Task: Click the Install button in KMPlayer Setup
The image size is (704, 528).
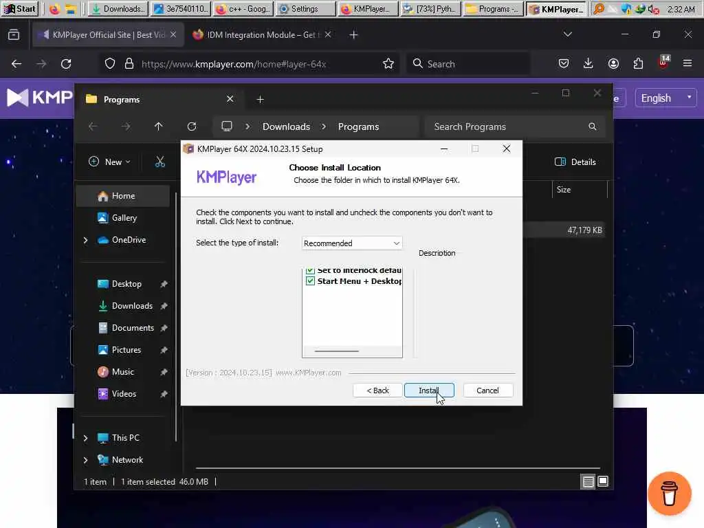Action: click(429, 390)
